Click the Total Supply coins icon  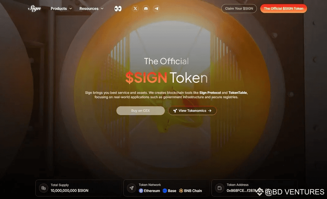point(43,188)
